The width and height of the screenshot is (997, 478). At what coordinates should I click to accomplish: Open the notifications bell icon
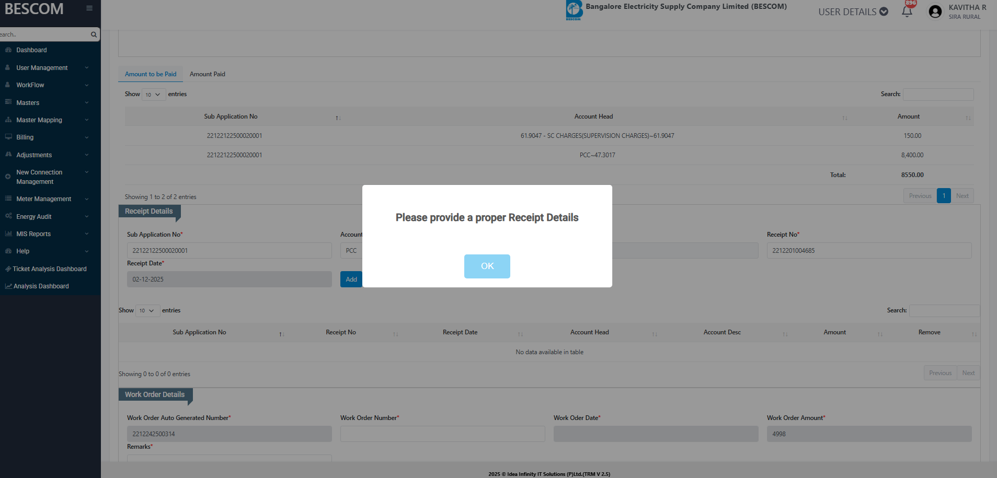pos(907,11)
